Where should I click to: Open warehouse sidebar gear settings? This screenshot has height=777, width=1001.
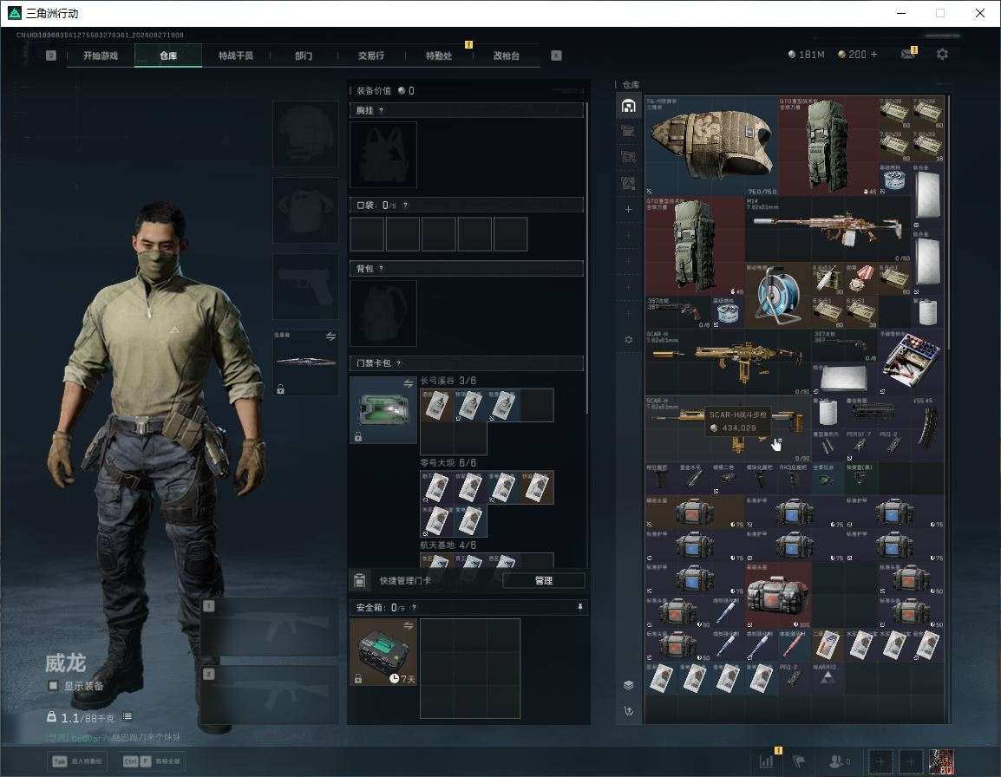click(628, 340)
